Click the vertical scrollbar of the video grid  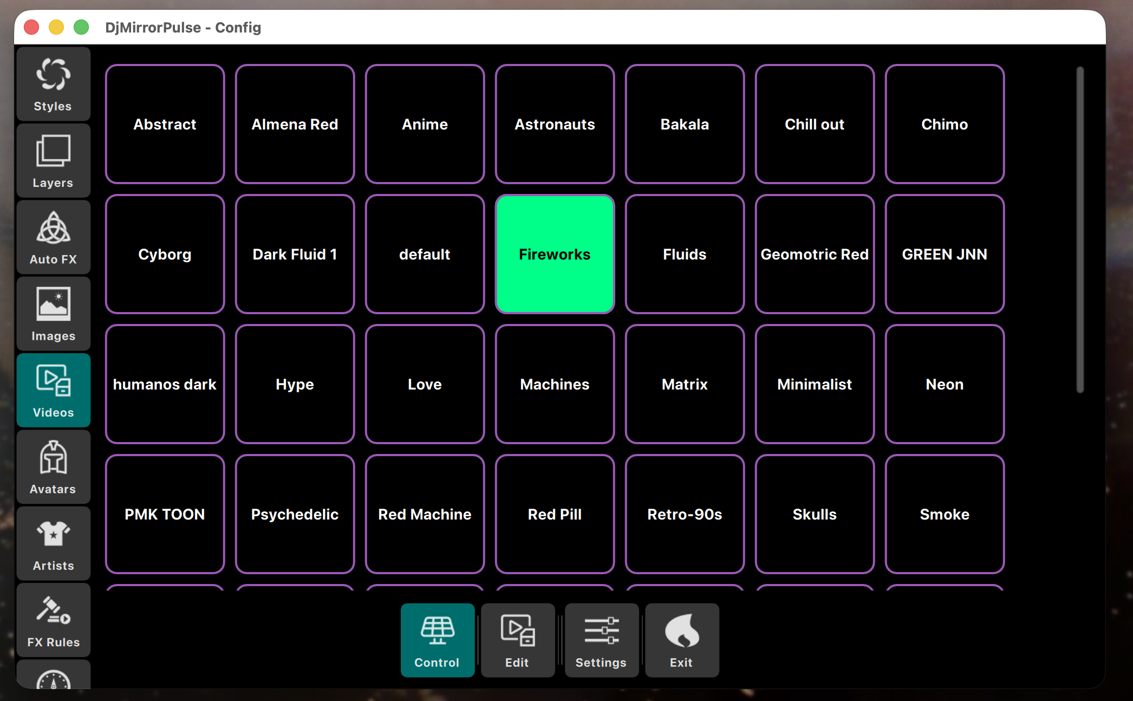(1080, 230)
